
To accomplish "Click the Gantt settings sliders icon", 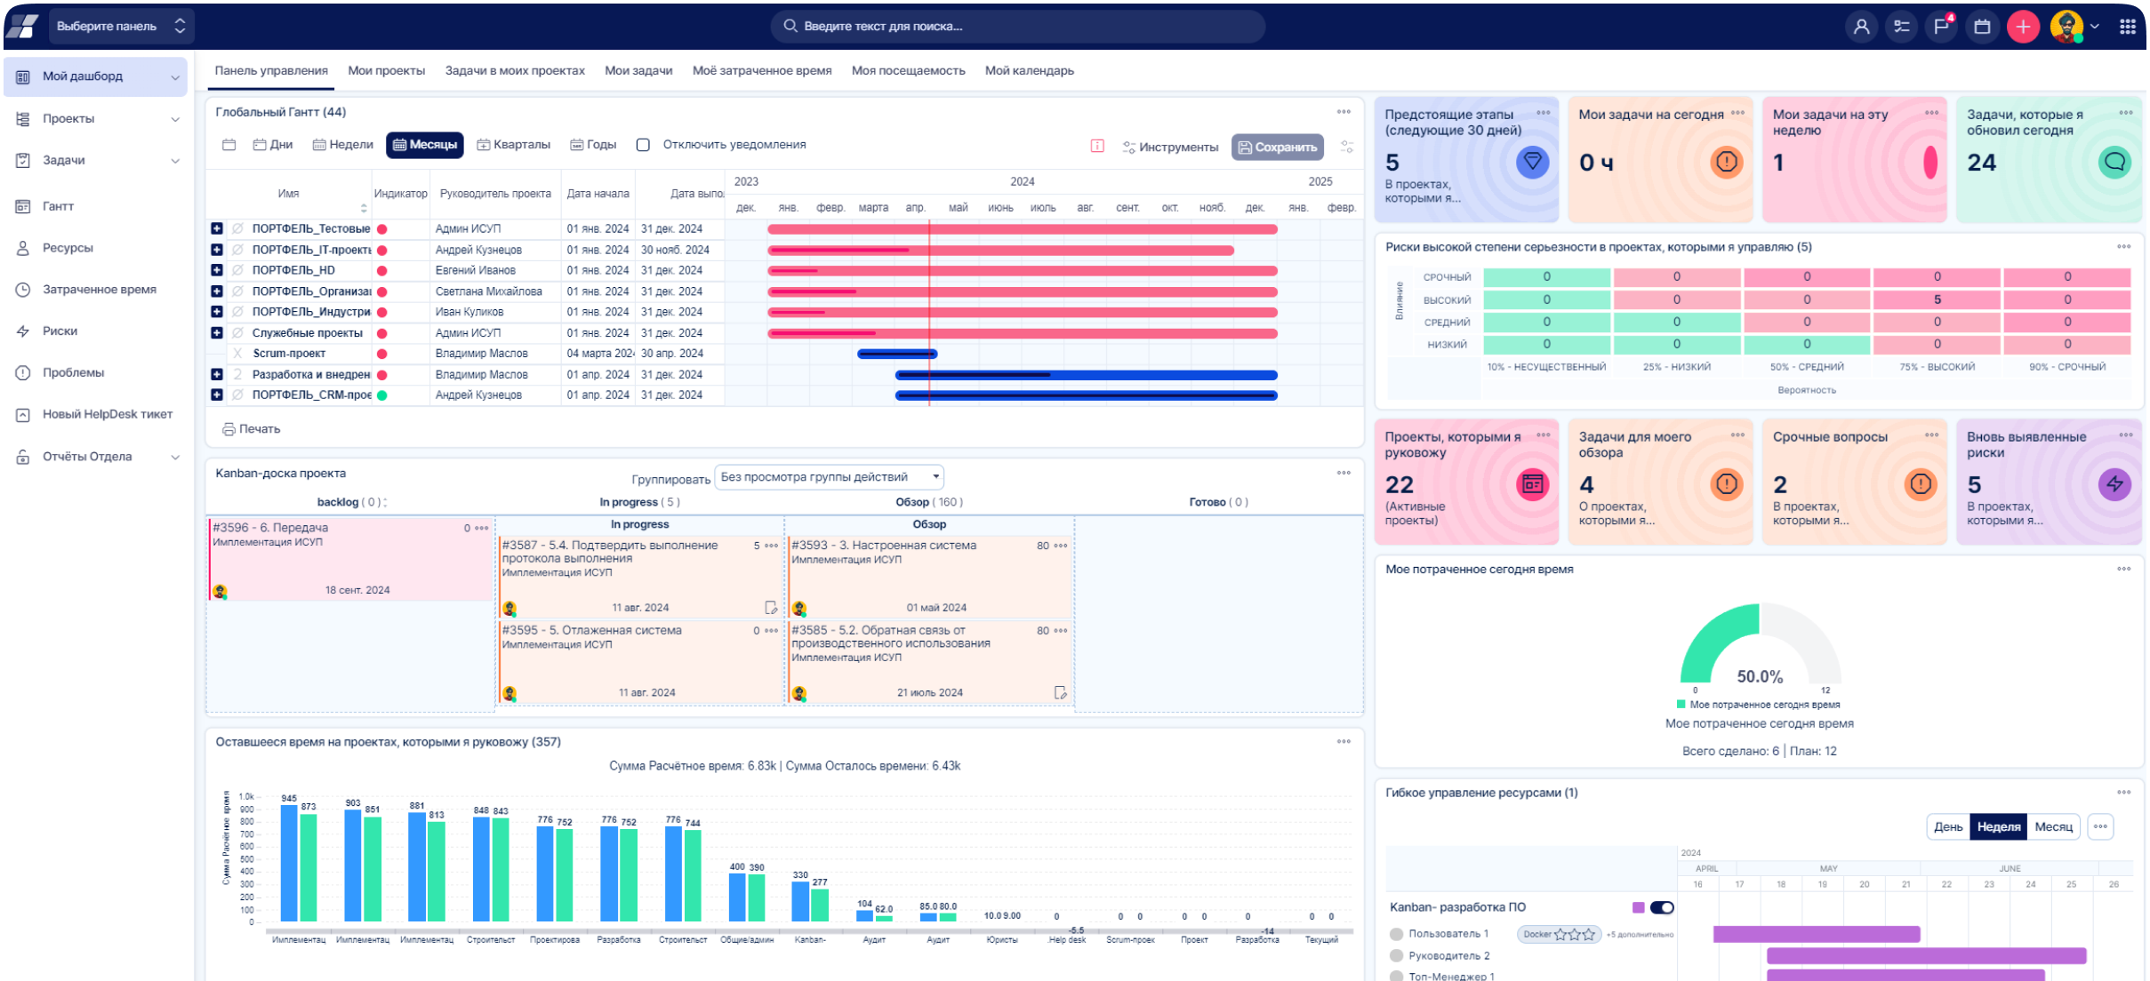I will pyautogui.click(x=1347, y=147).
